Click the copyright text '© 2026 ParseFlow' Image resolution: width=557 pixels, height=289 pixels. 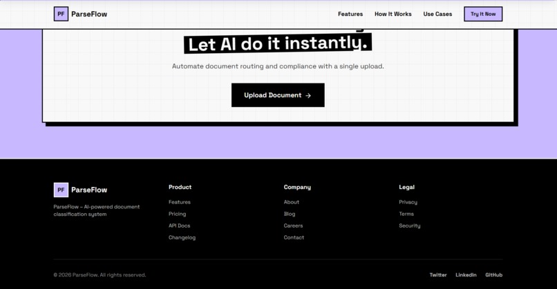click(100, 275)
